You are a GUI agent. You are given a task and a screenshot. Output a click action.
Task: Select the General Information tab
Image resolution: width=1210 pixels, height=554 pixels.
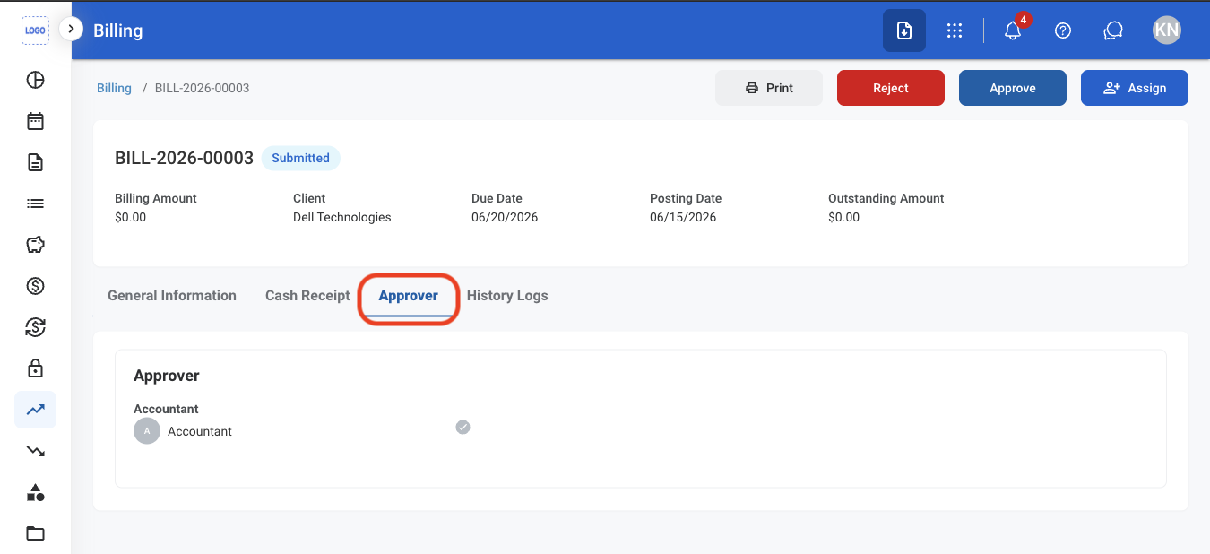pyautogui.click(x=172, y=296)
